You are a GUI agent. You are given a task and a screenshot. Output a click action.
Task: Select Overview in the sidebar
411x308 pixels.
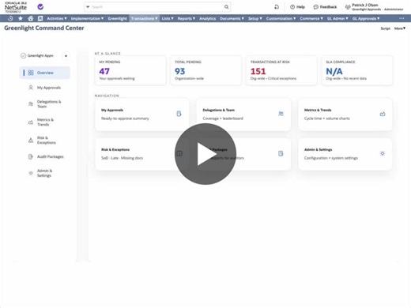45,73
